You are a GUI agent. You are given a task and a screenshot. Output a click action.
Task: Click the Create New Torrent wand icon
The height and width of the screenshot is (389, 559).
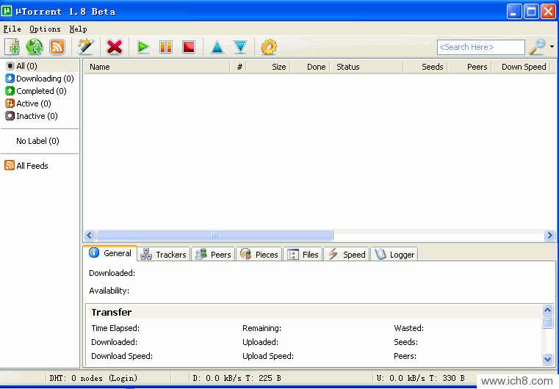coord(86,47)
